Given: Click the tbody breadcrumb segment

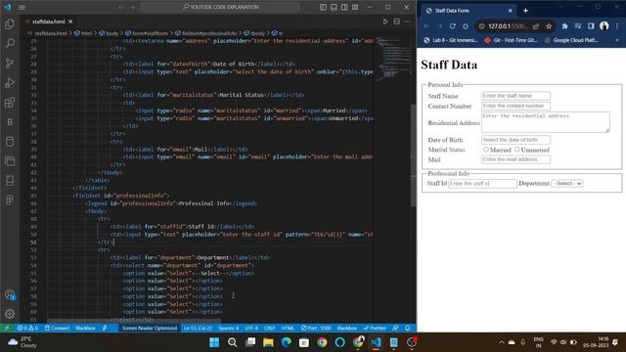Looking at the screenshot, I should coord(254,33).
